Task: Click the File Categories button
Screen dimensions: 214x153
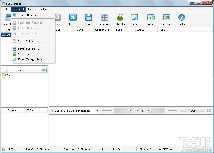Action: (140, 111)
